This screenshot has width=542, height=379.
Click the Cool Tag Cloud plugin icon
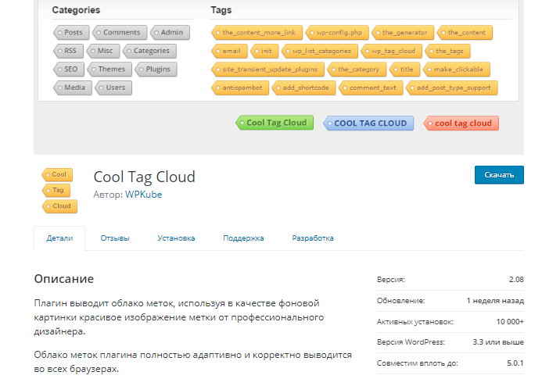[59, 190]
